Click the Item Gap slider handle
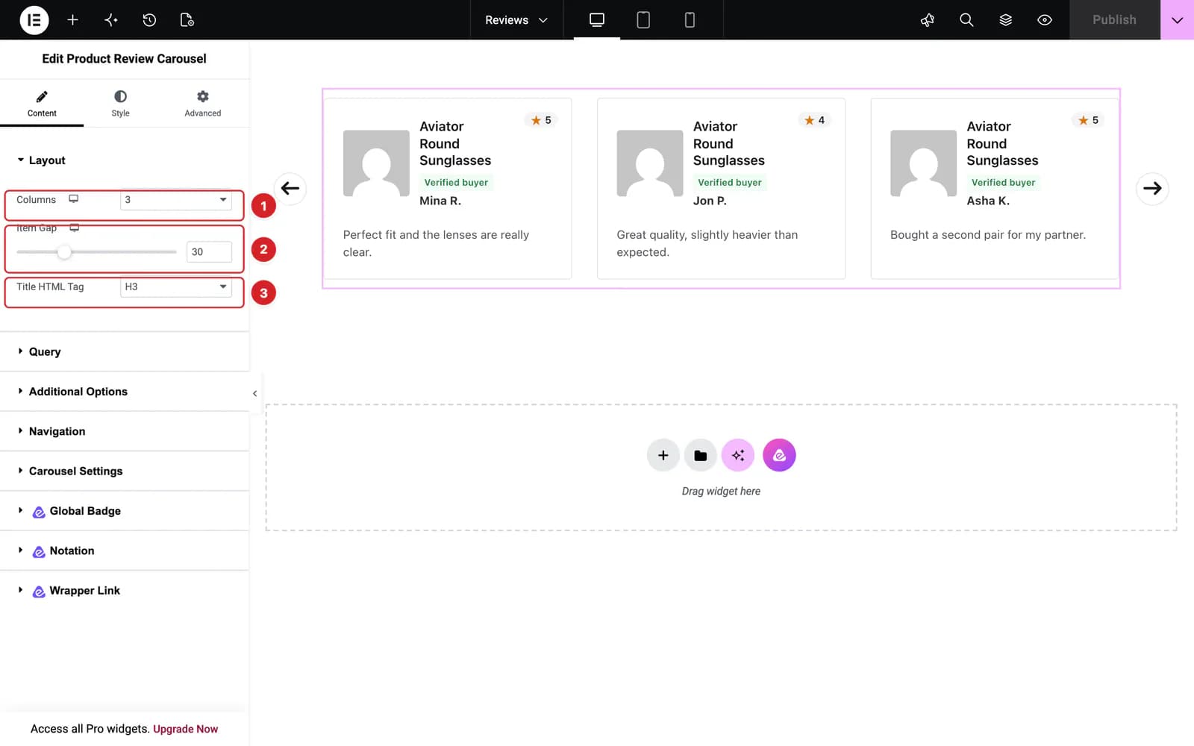The width and height of the screenshot is (1194, 746). pos(64,252)
